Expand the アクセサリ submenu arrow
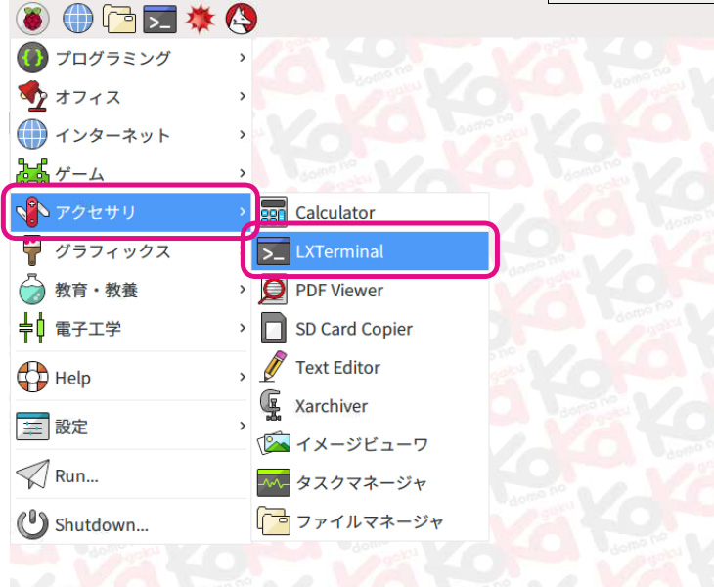714x587 pixels. [243, 211]
